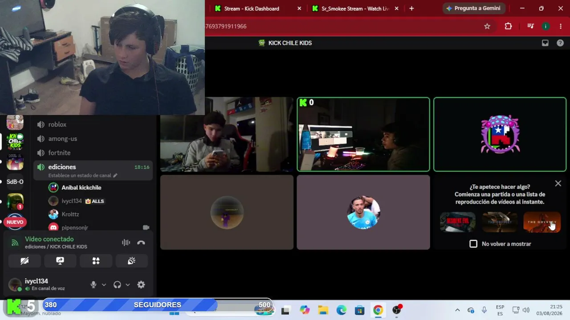This screenshot has height=320, width=570.
Task: Open noise suppression settings icon
Action: (x=126, y=243)
